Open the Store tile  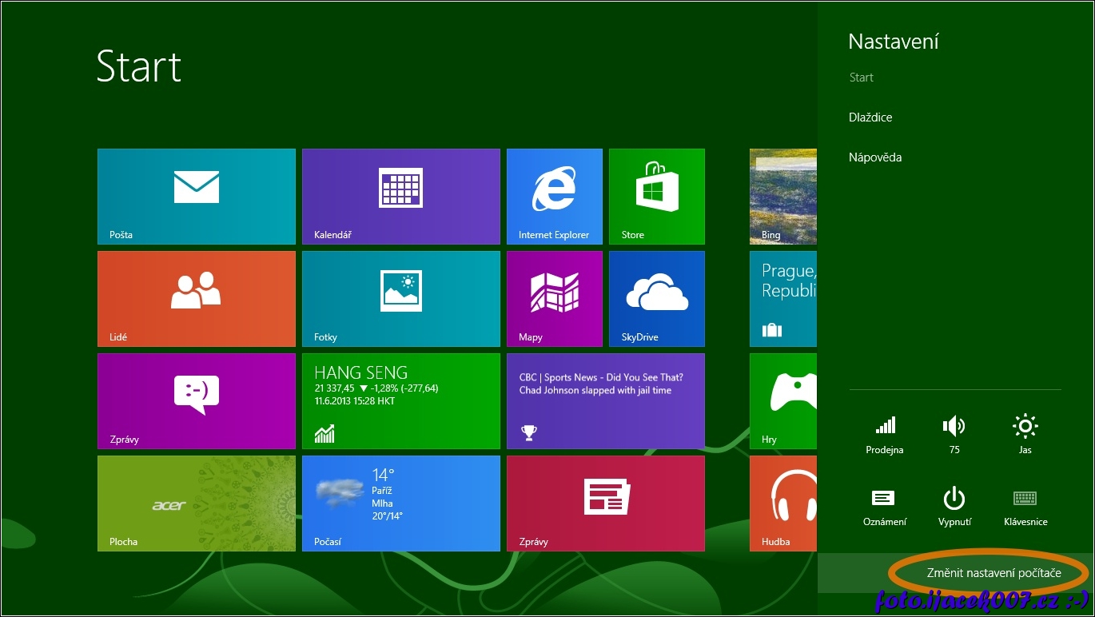[656, 196]
